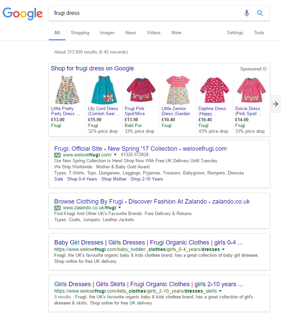Click the Sponsored label

point(251,69)
